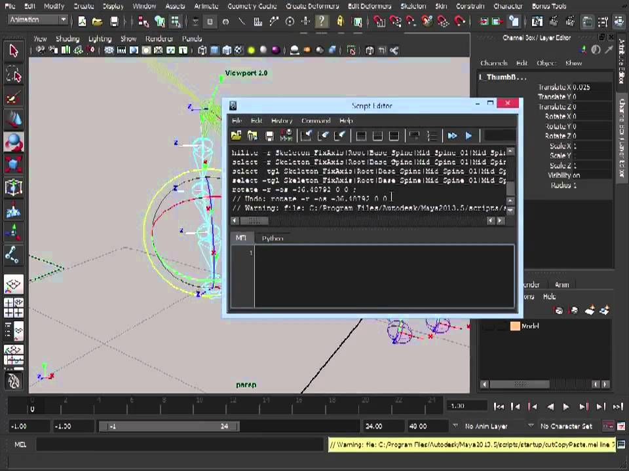Click Save Script icon in Script Editor
The width and height of the screenshot is (629, 471).
[269, 136]
